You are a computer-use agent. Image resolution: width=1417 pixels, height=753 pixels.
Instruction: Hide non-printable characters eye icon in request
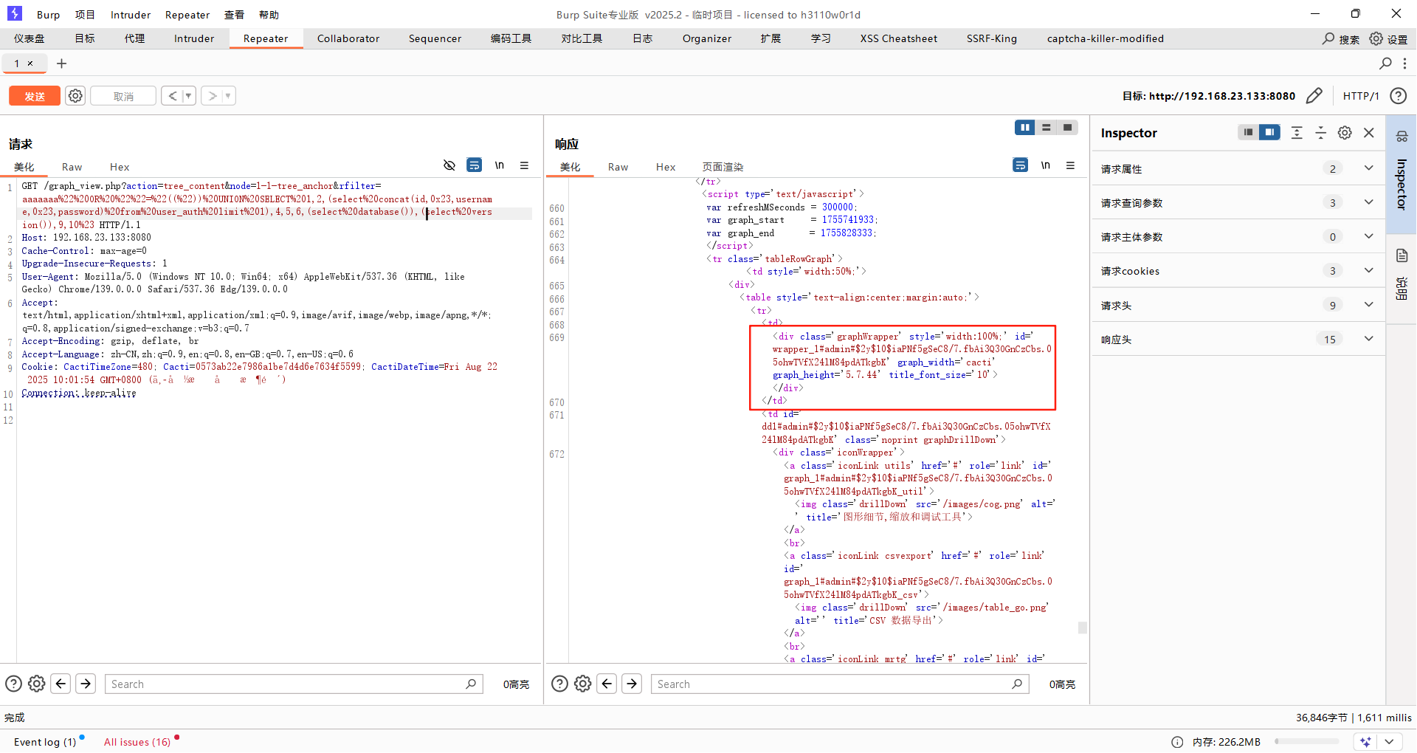pos(449,165)
